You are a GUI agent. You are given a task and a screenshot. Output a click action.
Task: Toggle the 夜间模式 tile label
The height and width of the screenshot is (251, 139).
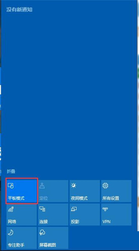[x=79, y=198]
